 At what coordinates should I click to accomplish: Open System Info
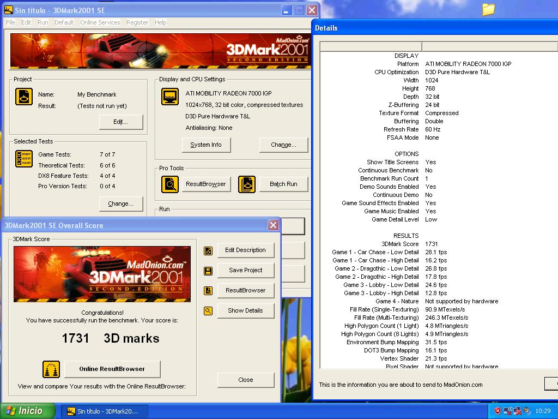206,145
